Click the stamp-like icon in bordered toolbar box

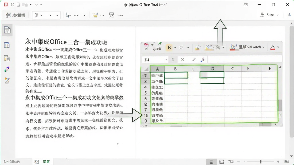pos(36,15)
